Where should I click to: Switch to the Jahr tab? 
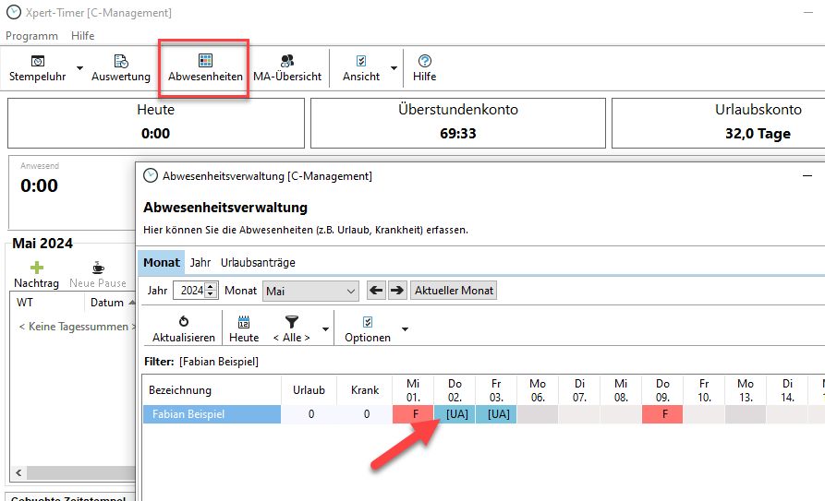[x=200, y=262]
